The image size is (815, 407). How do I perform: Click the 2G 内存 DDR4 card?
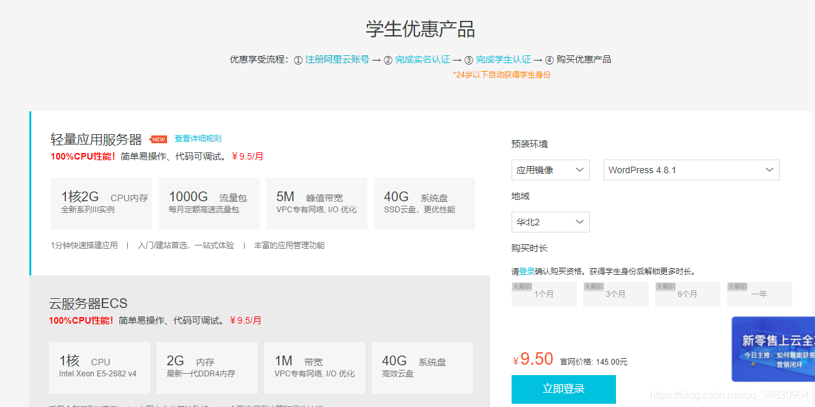tap(207, 368)
